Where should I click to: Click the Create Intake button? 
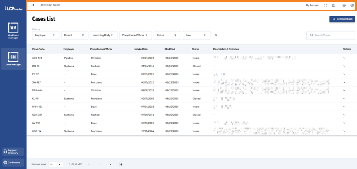pos(342,19)
